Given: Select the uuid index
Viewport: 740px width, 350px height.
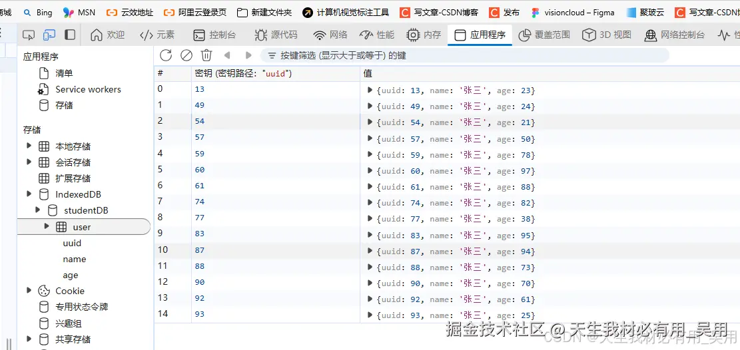Looking at the screenshot, I should point(72,243).
